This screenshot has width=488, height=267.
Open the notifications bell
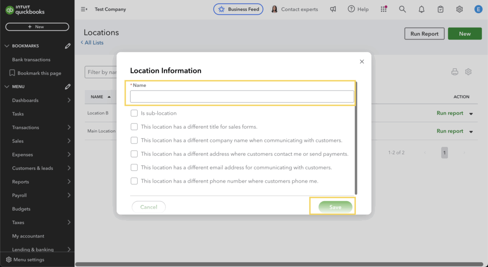coord(422,9)
